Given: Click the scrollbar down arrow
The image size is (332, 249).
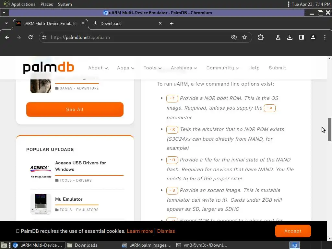Looking at the screenshot, I should 329,239.
